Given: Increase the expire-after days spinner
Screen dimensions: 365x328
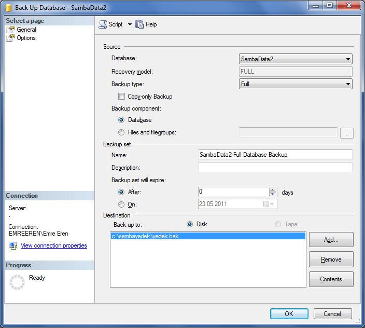Looking at the screenshot, I should (273, 189).
